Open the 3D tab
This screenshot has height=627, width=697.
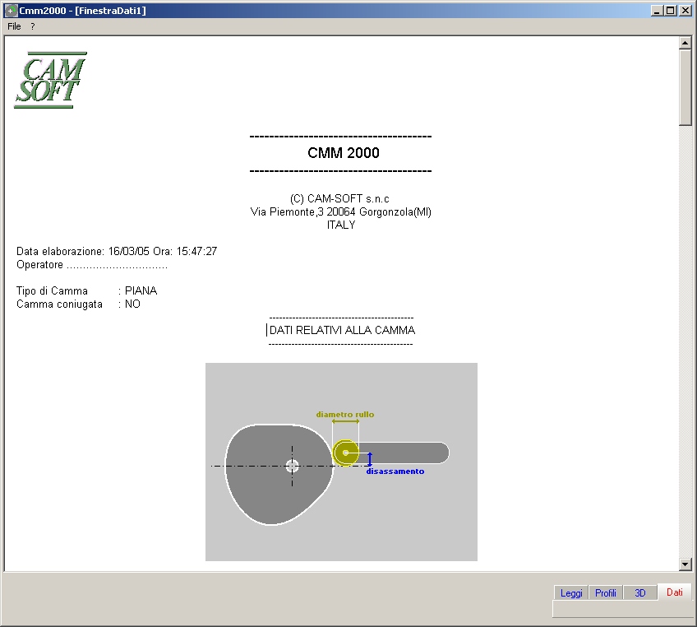640,592
